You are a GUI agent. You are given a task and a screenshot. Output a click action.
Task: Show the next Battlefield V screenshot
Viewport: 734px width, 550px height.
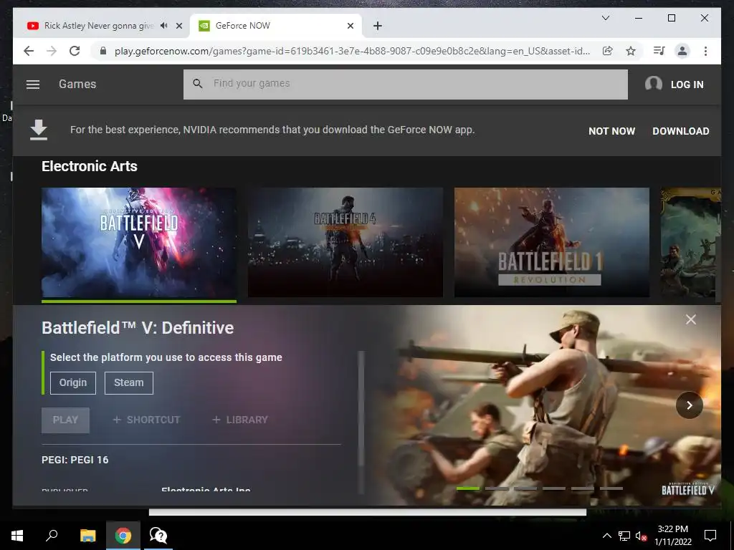pos(689,405)
